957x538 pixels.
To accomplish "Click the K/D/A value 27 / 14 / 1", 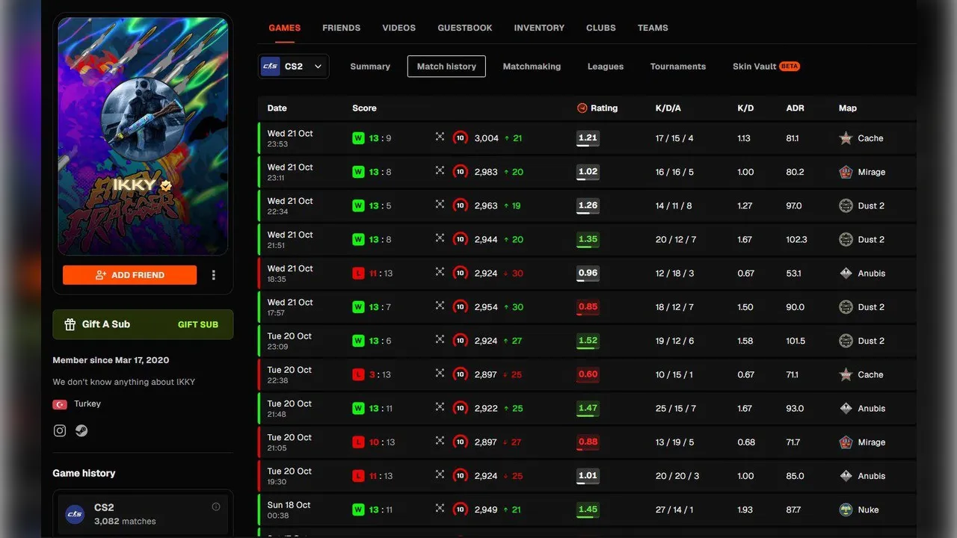I will tap(674, 510).
